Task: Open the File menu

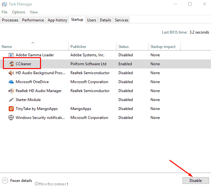Action: [4, 12]
